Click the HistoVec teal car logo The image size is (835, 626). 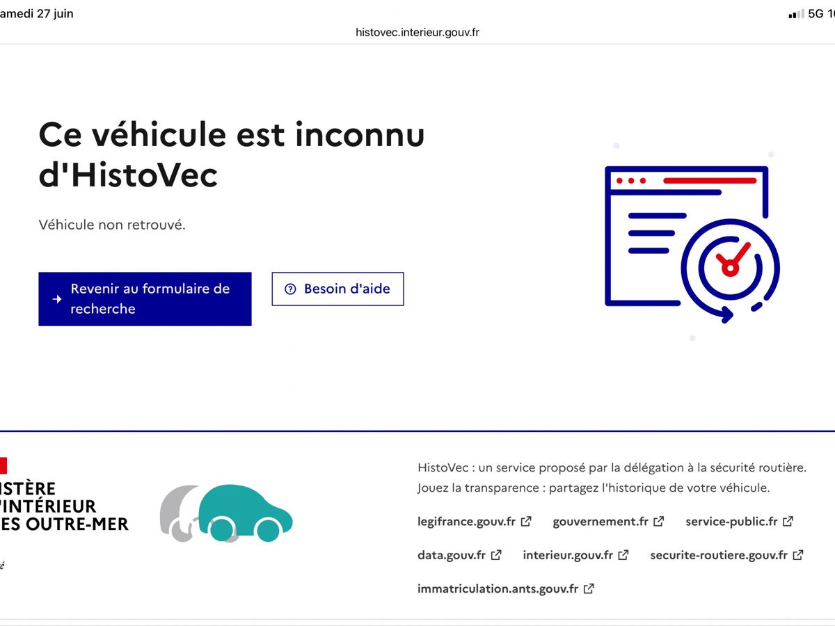(226, 513)
